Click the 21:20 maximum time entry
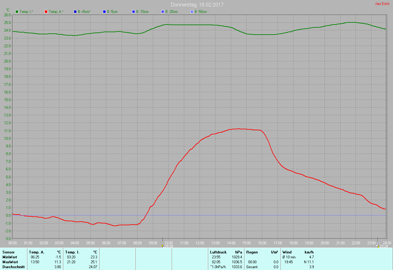 [x=71, y=262]
